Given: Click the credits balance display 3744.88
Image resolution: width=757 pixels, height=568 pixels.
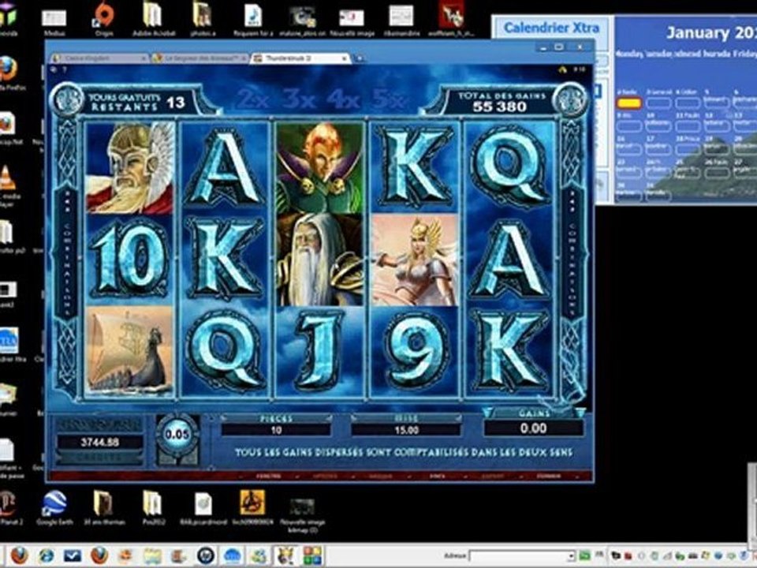Looking at the screenshot, I should (99, 443).
